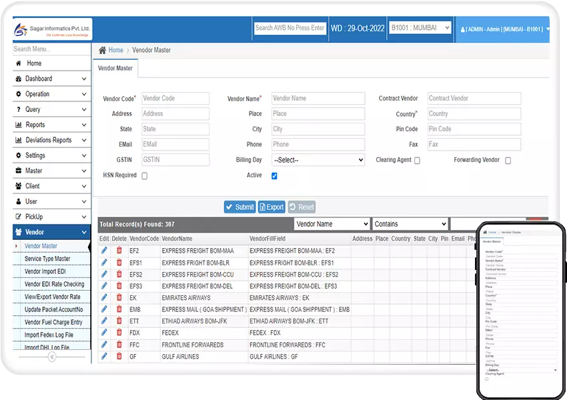Edit the FRONTLINE FORWAREDS row
This screenshot has width=567, height=400.
click(104, 345)
